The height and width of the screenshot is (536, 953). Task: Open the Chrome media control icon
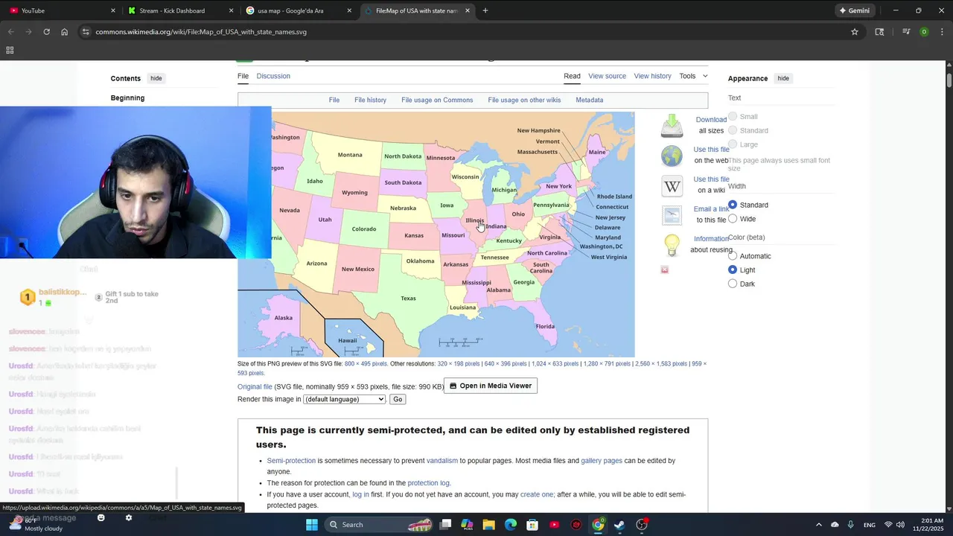click(906, 32)
